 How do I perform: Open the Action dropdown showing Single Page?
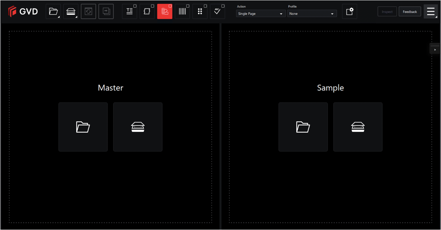point(261,14)
